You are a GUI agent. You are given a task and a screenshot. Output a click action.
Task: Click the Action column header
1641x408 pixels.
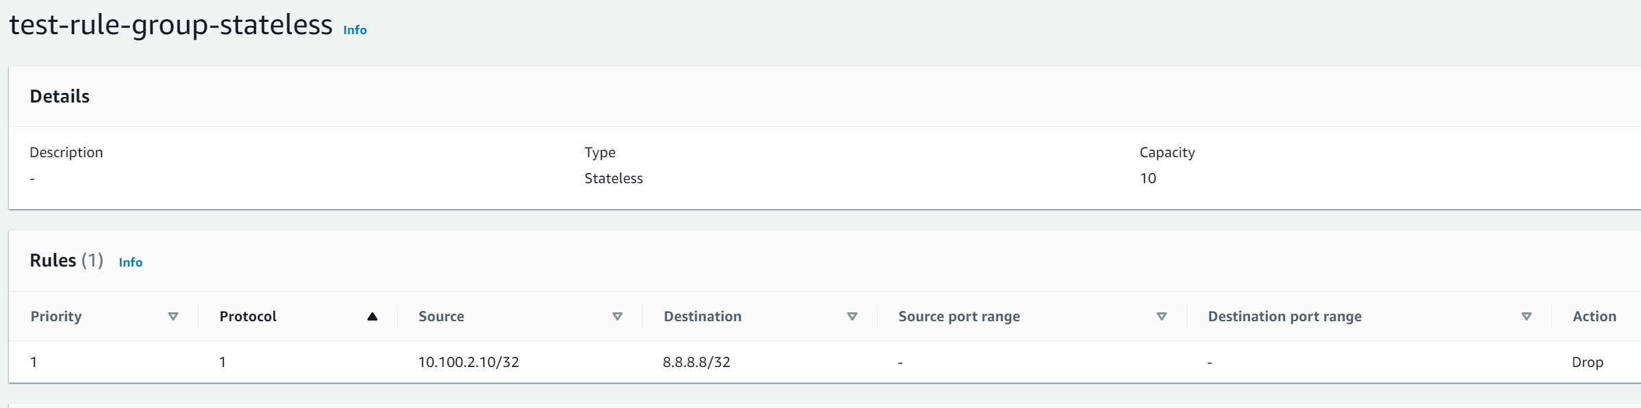(1594, 316)
